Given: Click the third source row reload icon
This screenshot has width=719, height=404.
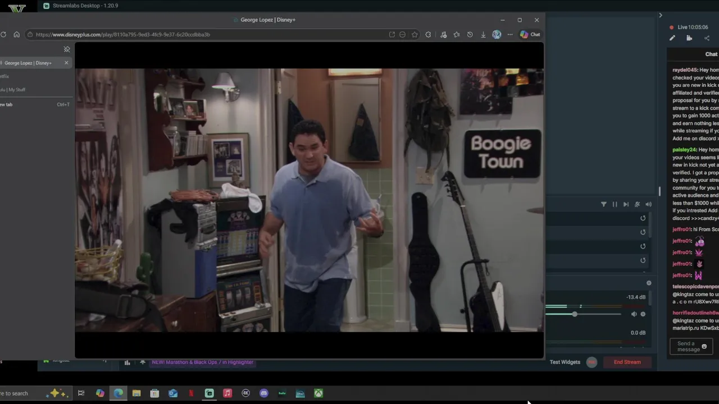Looking at the screenshot, I should click(643, 246).
